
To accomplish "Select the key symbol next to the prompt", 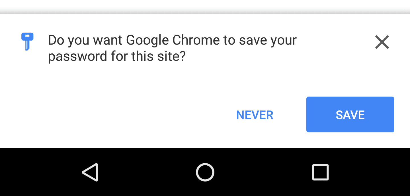I will click(27, 42).
